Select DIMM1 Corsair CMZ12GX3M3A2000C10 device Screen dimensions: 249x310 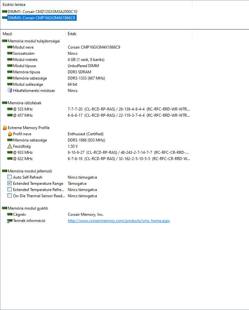42,12
